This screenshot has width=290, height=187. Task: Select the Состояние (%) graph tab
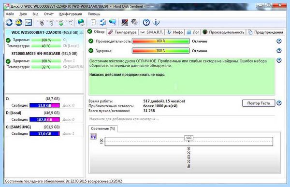point(103,129)
